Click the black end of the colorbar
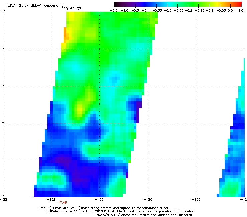Viewport: 247px width, 217px height. point(116,4)
